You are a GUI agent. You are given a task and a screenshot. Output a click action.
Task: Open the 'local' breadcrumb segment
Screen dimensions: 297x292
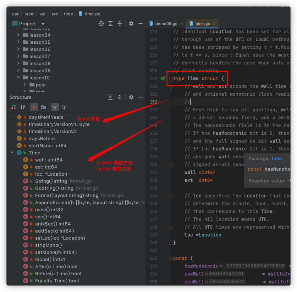(x=29, y=14)
